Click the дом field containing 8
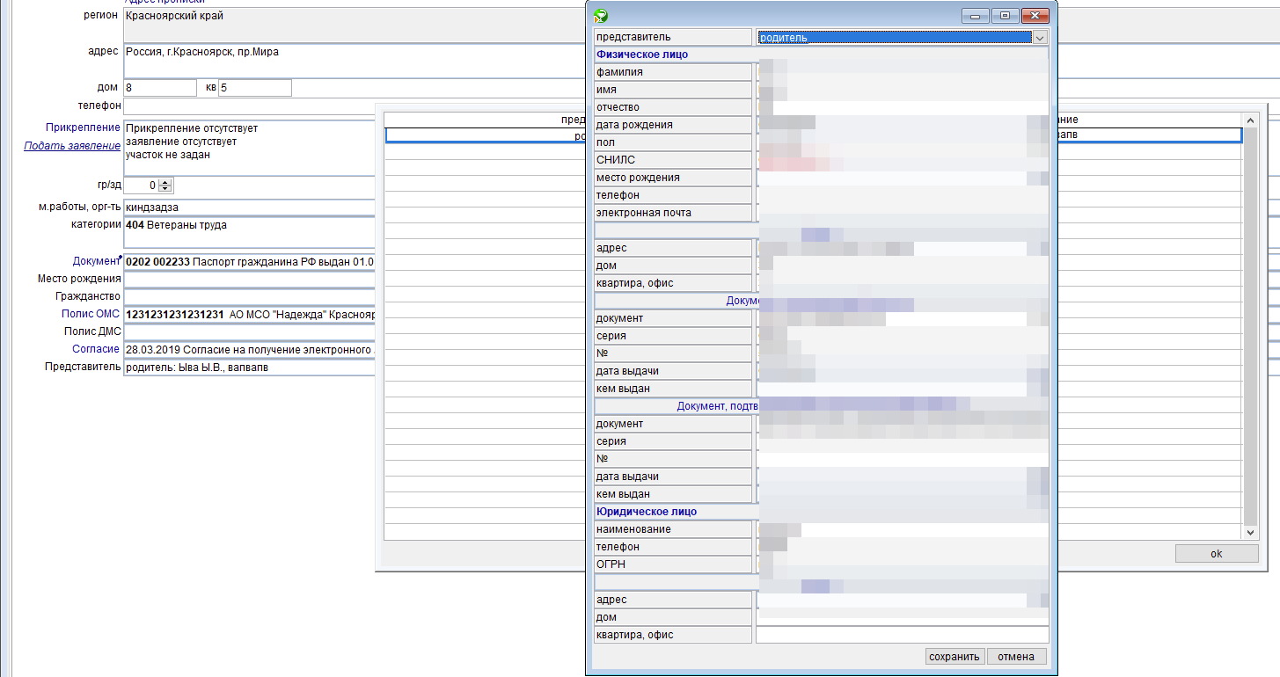1280x677 pixels. point(160,88)
